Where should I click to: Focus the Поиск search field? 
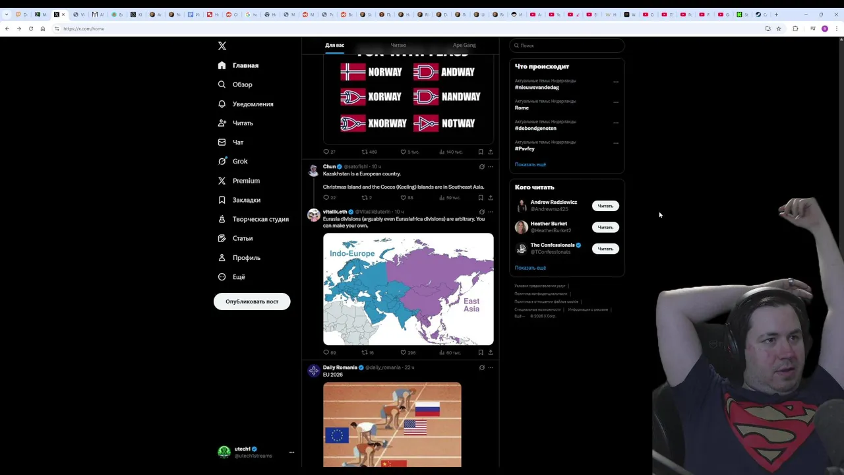tap(566, 46)
